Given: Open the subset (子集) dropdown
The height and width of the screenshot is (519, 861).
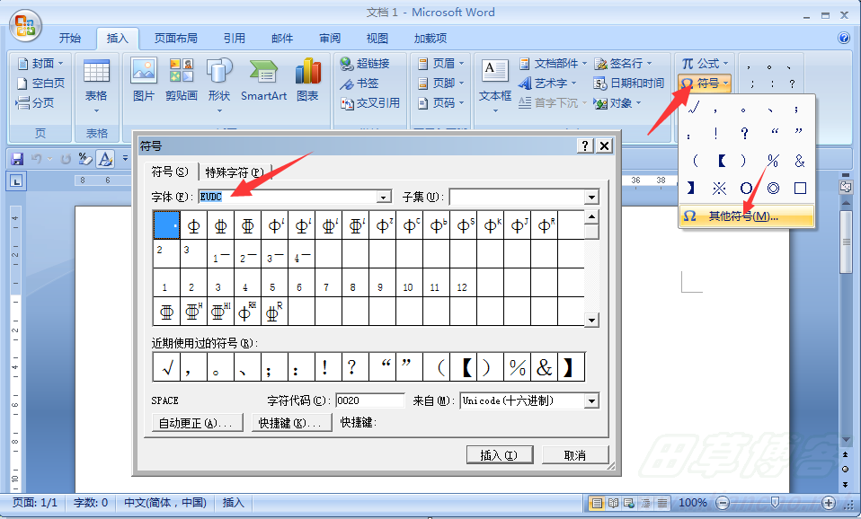Looking at the screenshot, I should 591,197.
